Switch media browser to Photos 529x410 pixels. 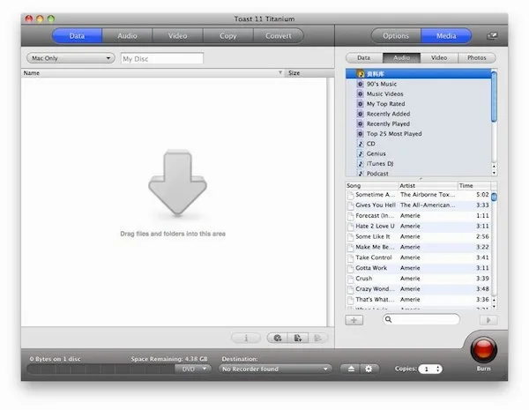[477, 57]
